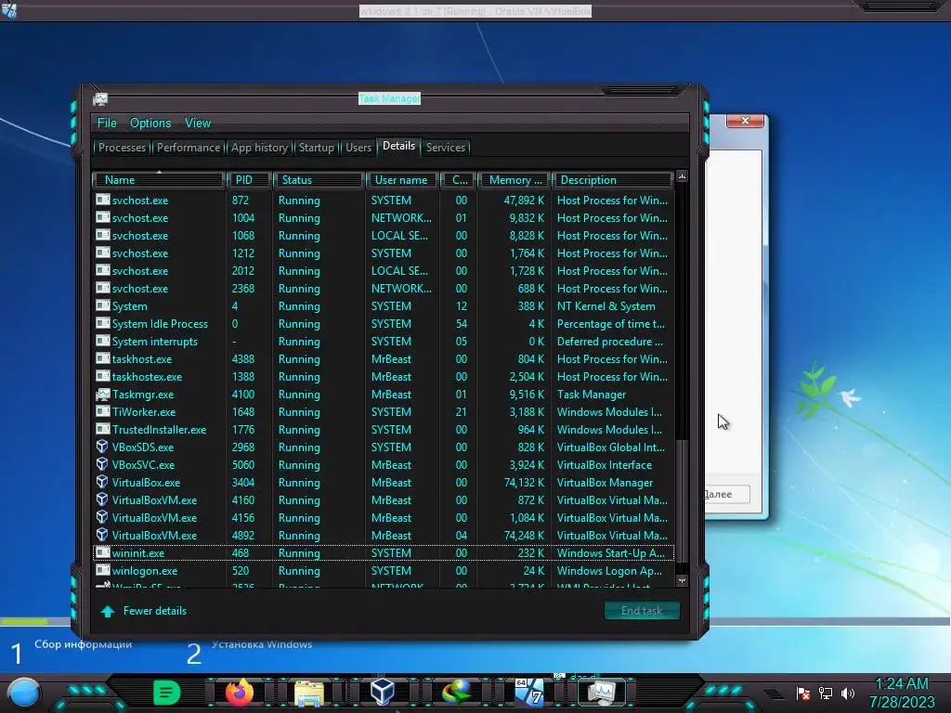Open the 64-bit Windows 7 taskbar icon
Image resolution: width=951 pixels, height=713 pixels.
point(529,692)
